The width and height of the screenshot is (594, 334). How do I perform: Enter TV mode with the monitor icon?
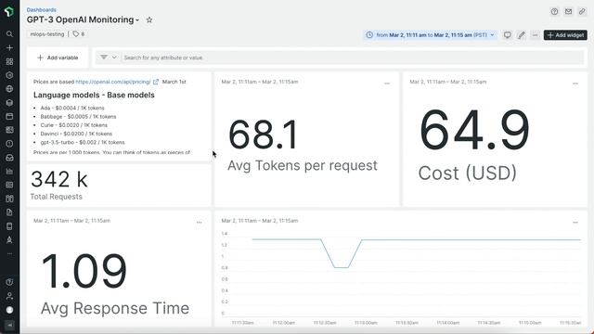point(508,35)
